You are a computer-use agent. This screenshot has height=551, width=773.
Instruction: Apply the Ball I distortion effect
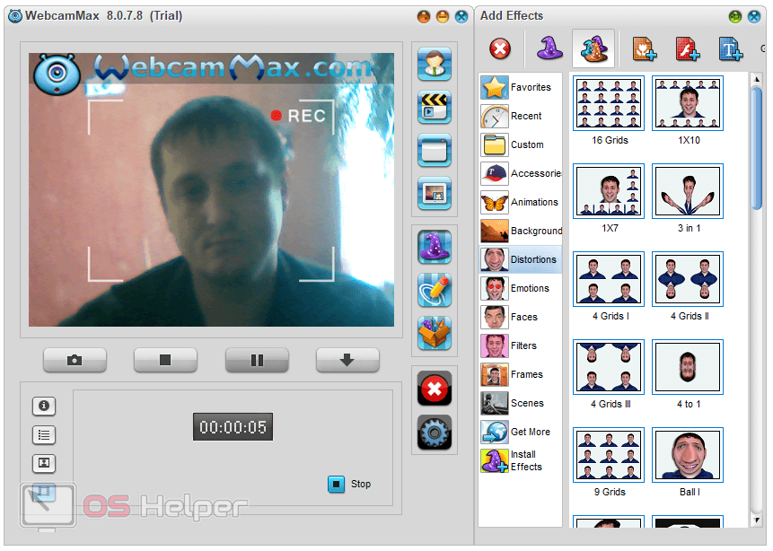point(688,455)
